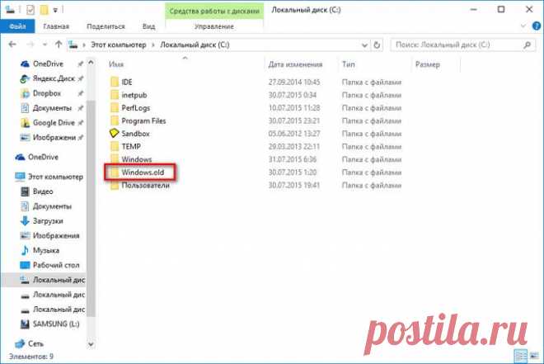The height and width of the screenshot is (364, 544).
Task: Open Музыка in navigation pane
Action: point(46,250)
